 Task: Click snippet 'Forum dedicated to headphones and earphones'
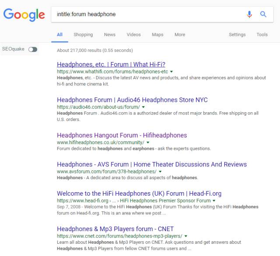(105, 149)
